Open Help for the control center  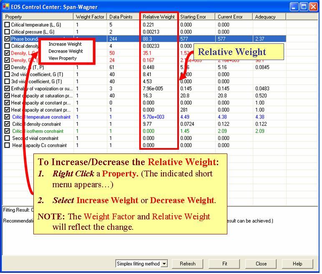(x=297, y=264)
